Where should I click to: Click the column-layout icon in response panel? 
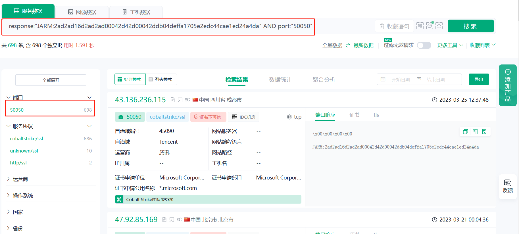[x=475, y=132]
